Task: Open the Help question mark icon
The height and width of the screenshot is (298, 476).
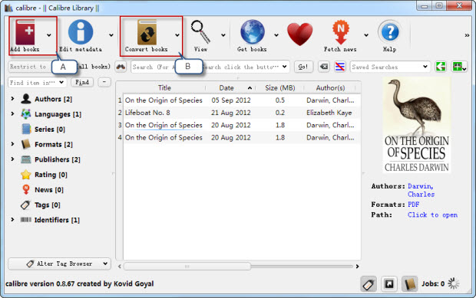Action: (x=390, y=32)
